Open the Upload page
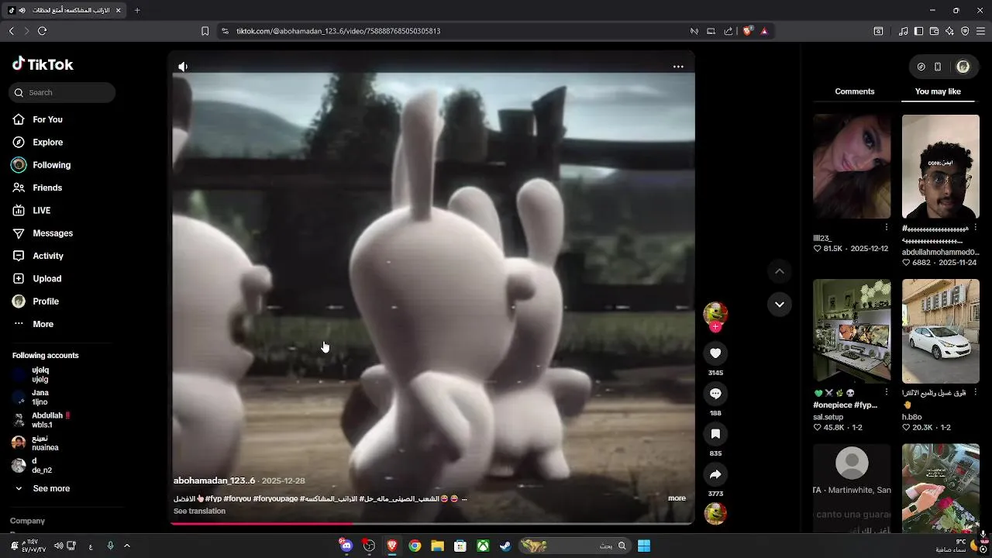 (36, 278)
